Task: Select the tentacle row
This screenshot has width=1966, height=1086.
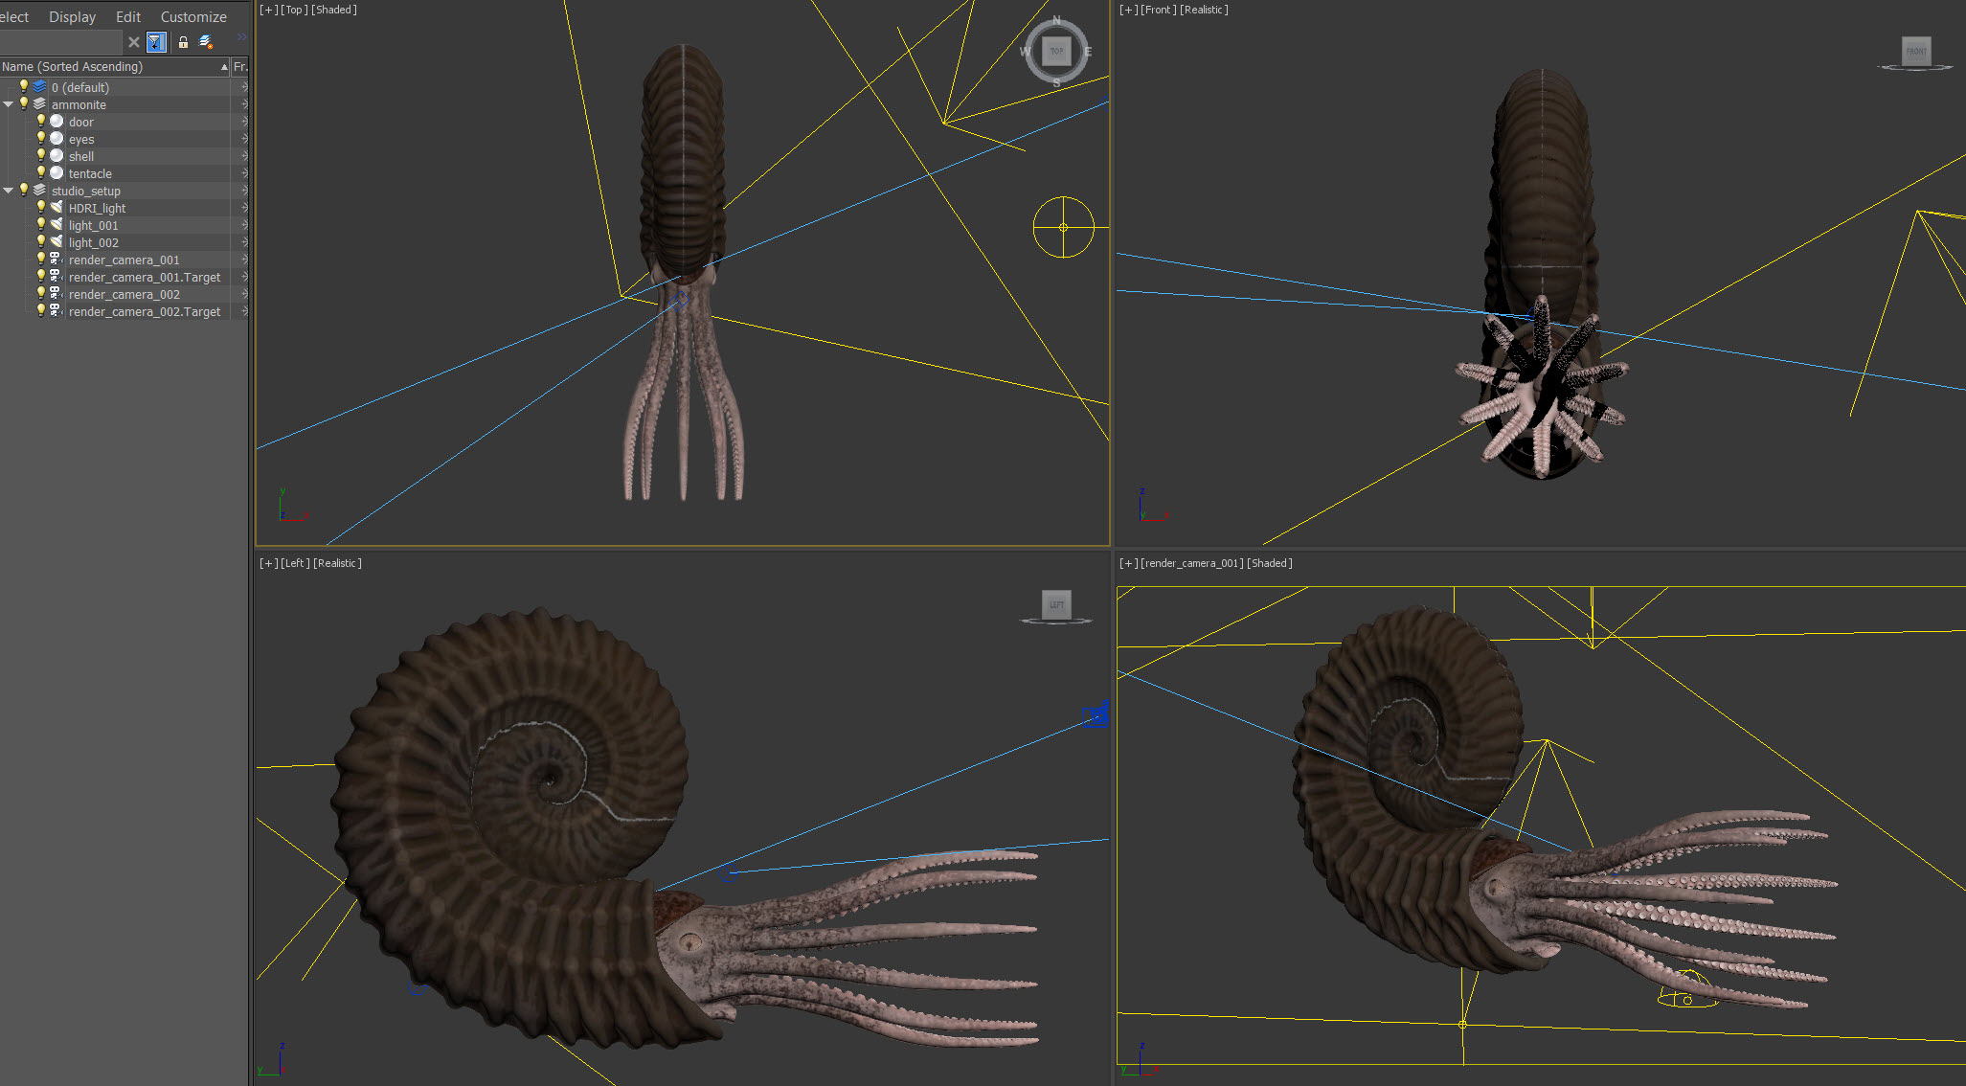Action: pyautogui.click(x=124, y=173)
